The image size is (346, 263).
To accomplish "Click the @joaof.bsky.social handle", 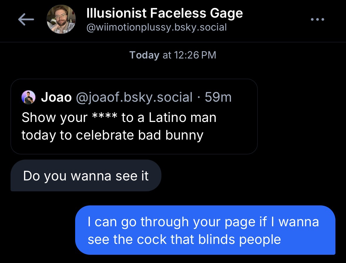I will (x=134, y=97).
